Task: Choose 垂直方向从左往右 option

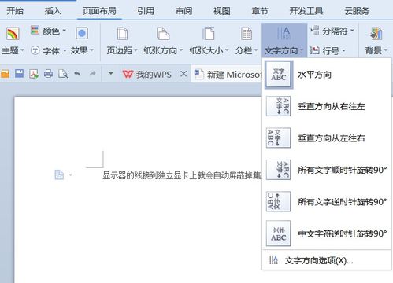Action: point(327,138)
